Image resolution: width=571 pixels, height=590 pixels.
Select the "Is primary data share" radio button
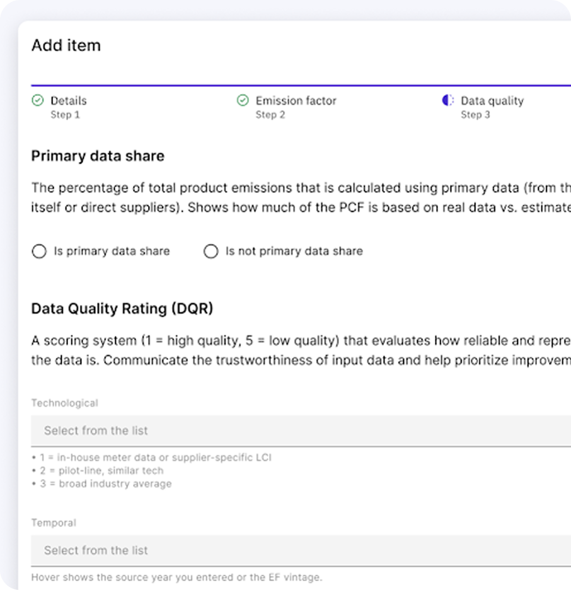click(39, 252)
